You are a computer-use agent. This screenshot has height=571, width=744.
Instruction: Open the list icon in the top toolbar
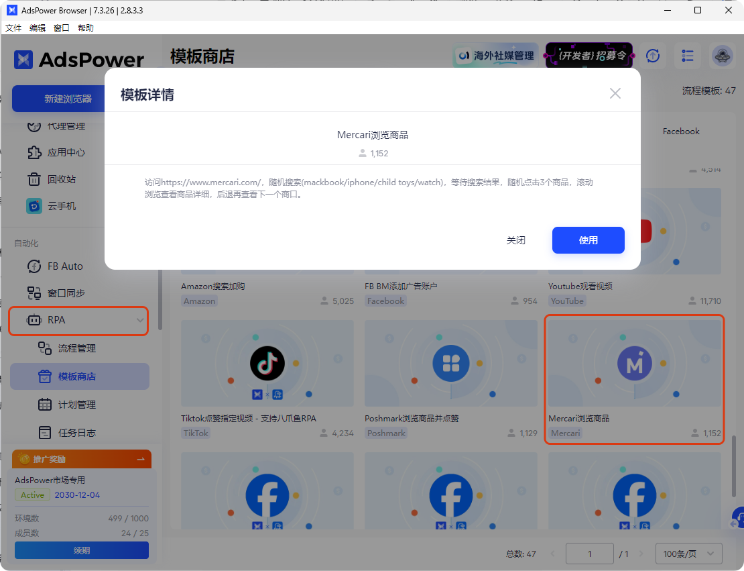(688, 56)
